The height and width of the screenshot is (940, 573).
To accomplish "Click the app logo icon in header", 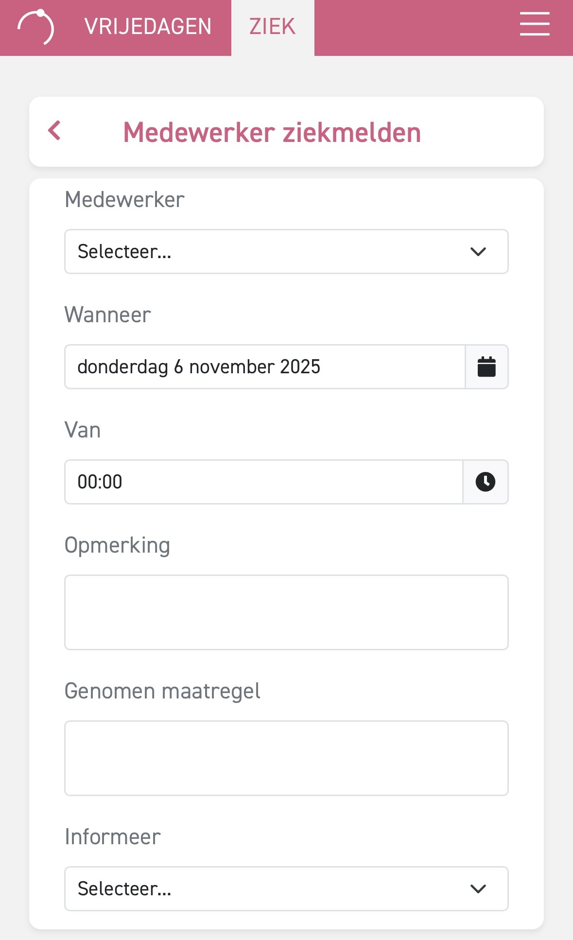I will (36, 27).
